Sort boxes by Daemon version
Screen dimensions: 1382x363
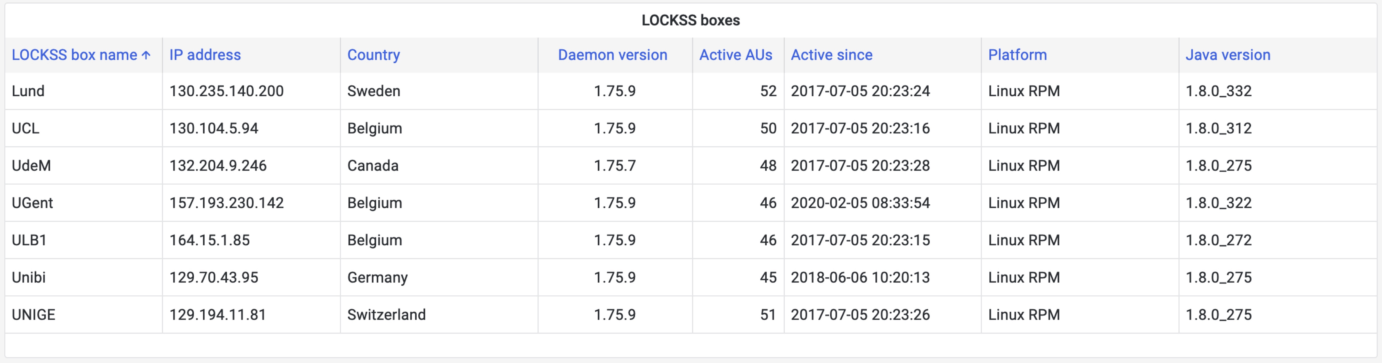(613, 55)
